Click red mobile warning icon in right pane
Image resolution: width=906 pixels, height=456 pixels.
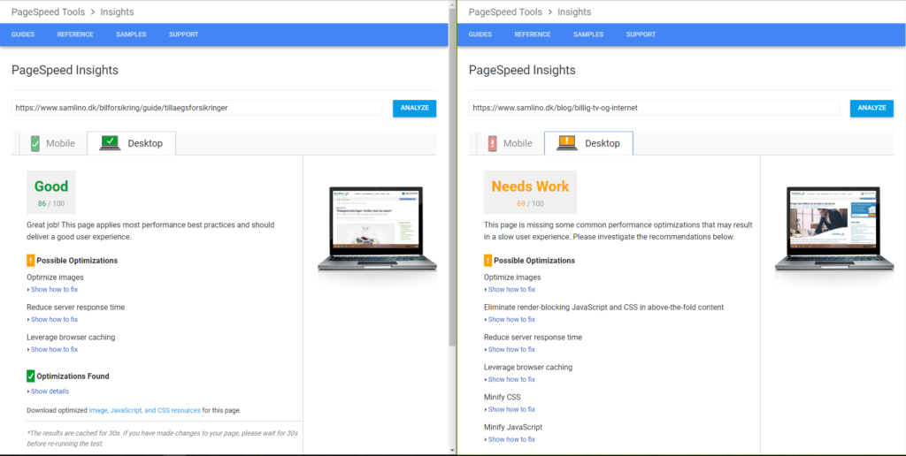(492, 143)
